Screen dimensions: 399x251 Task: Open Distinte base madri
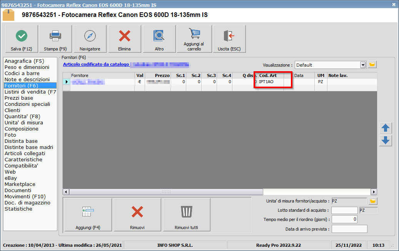click(x=29, y=147)
